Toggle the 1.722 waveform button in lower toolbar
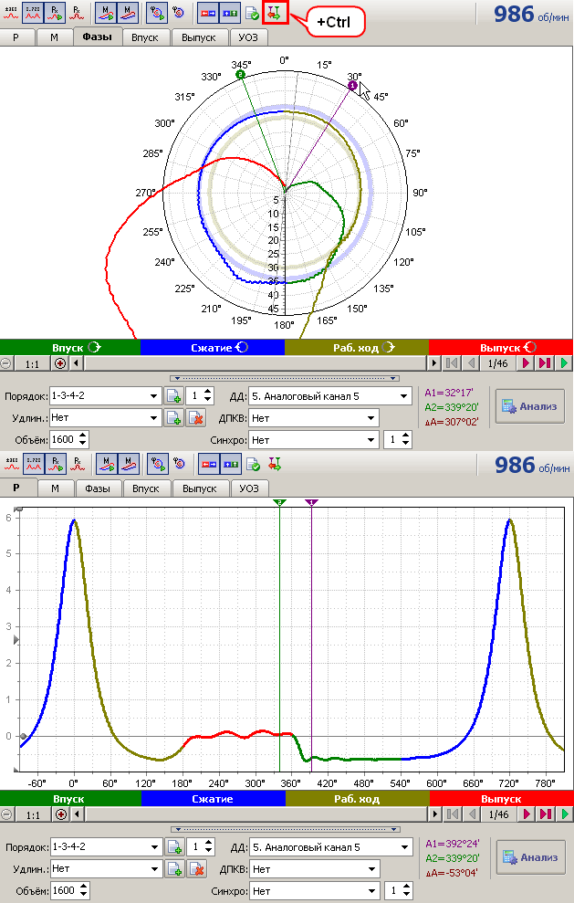 [x=33, y=464]
